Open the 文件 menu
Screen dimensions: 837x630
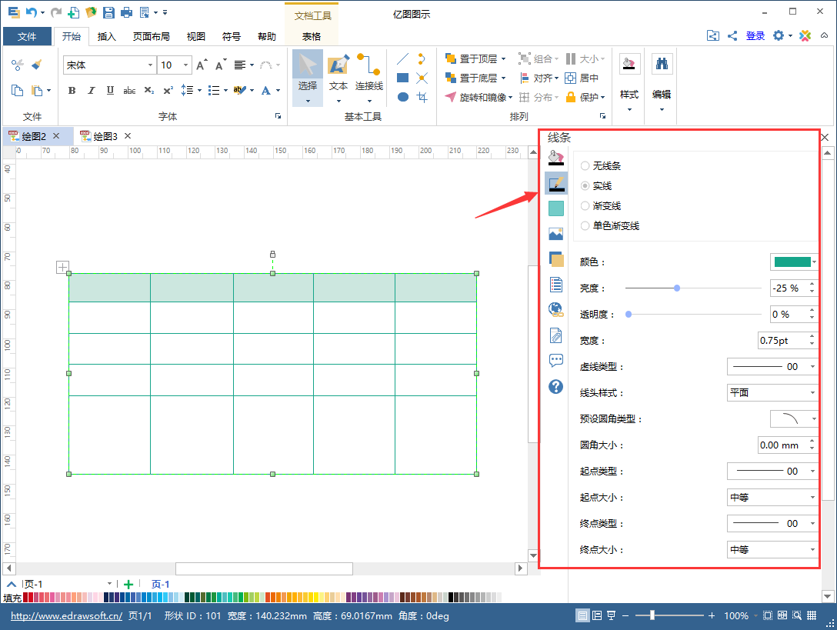[x=27, y=36]
